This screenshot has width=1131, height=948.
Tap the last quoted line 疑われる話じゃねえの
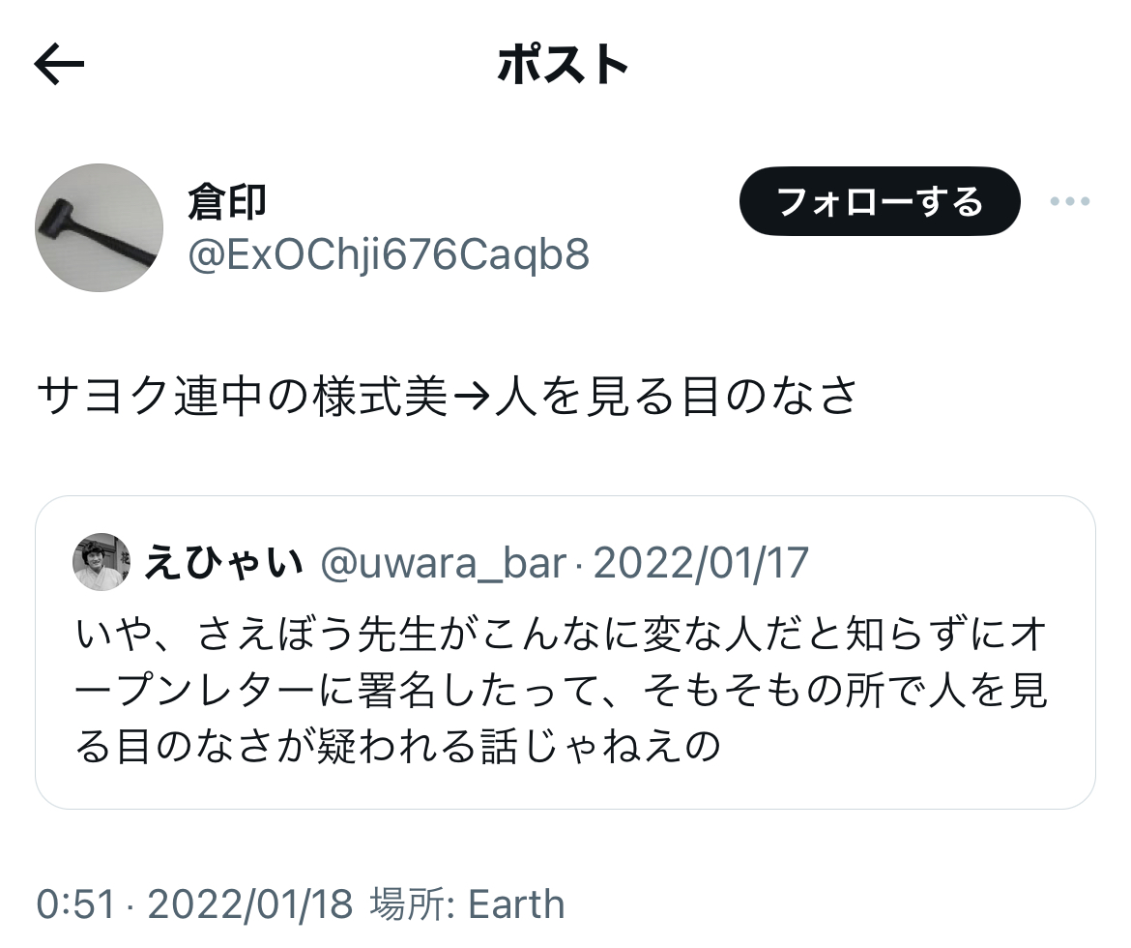[519, 747]
